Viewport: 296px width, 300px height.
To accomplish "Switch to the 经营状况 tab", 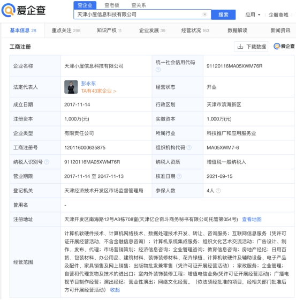I will (x=195, y=30).
